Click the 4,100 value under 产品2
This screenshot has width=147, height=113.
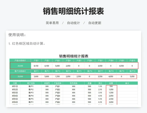47,66
